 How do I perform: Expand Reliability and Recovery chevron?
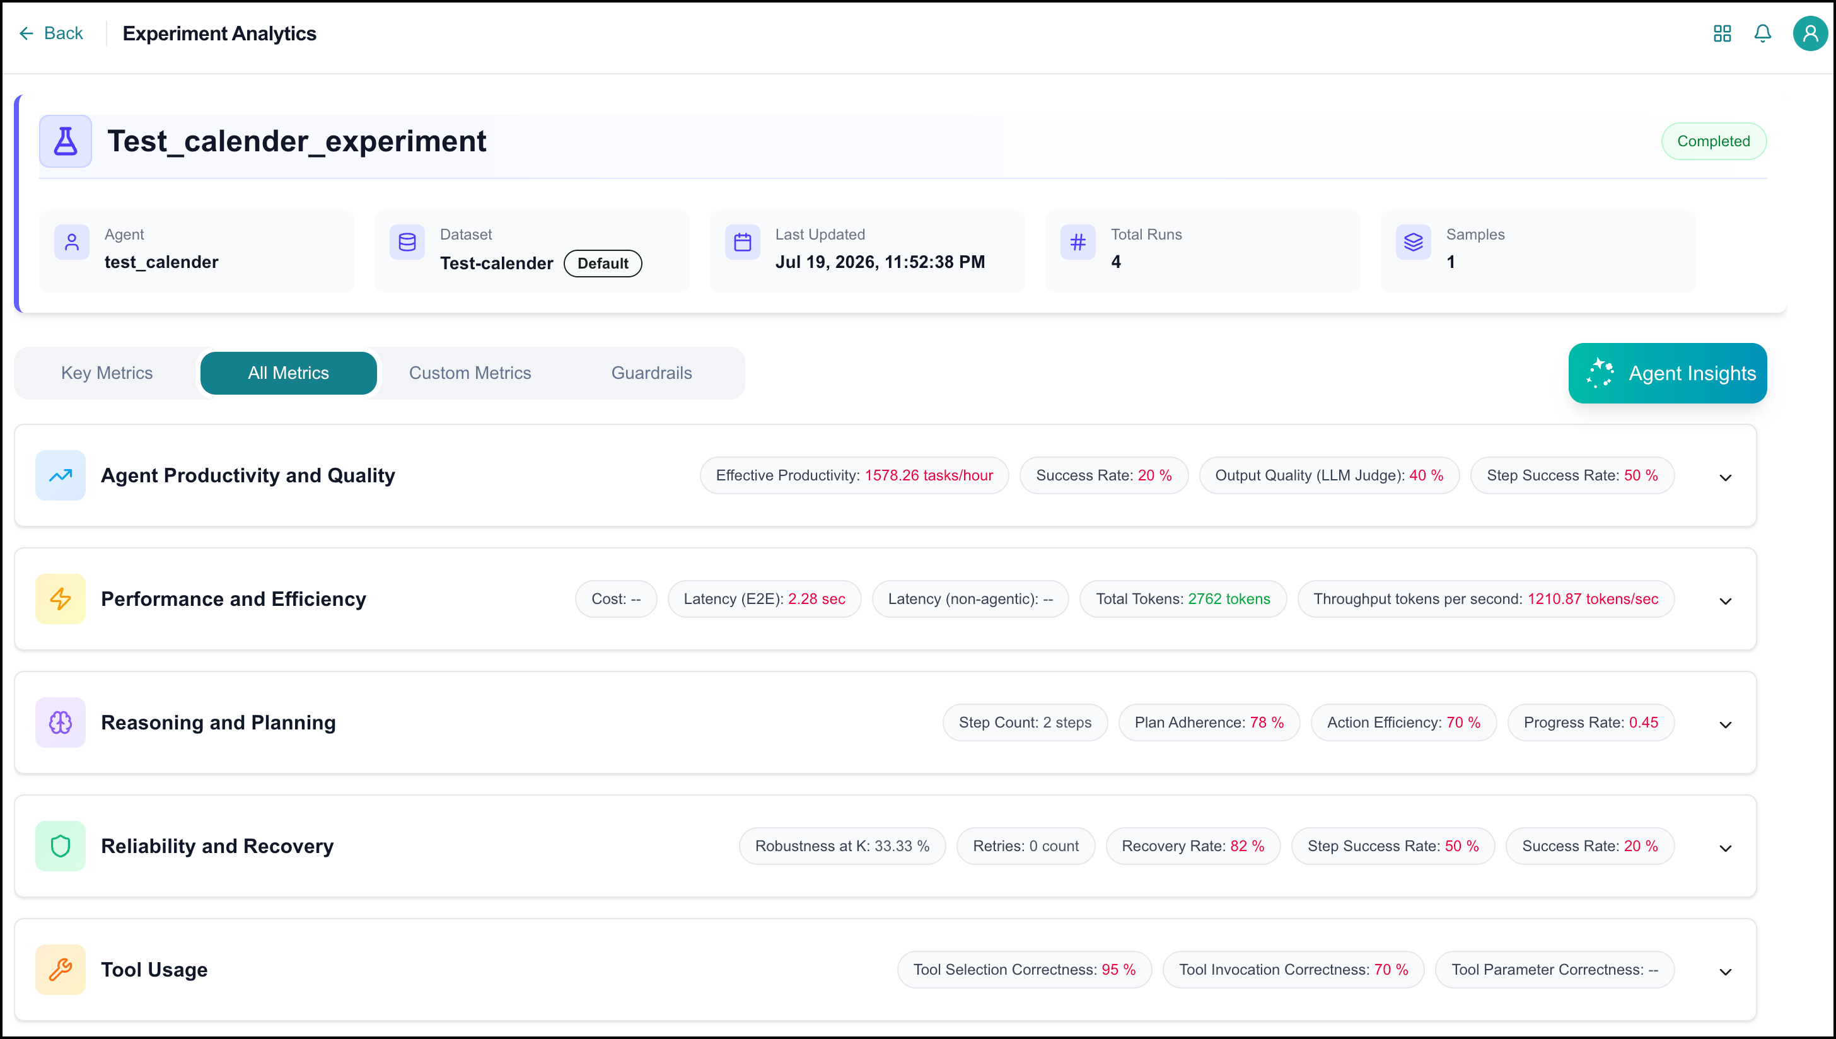[1726, 848]
